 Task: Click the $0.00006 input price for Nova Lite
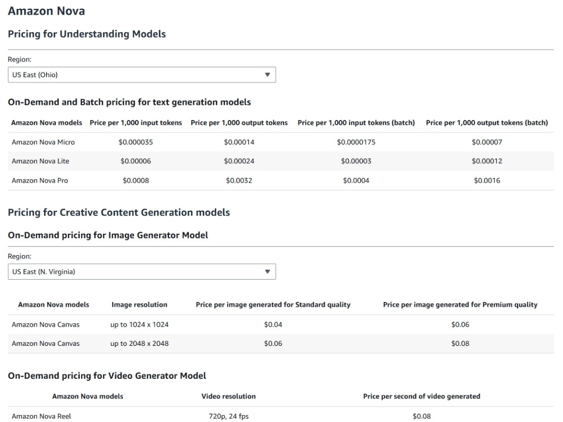pyautogui.click(x=136, y=161)
